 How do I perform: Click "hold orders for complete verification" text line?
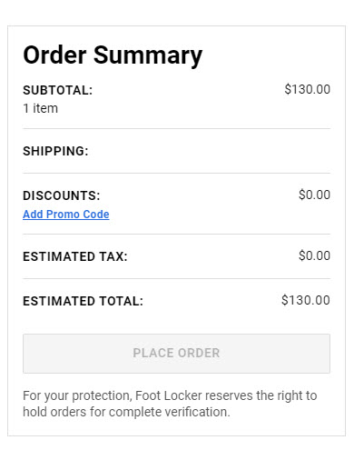(x=126, y=412)
